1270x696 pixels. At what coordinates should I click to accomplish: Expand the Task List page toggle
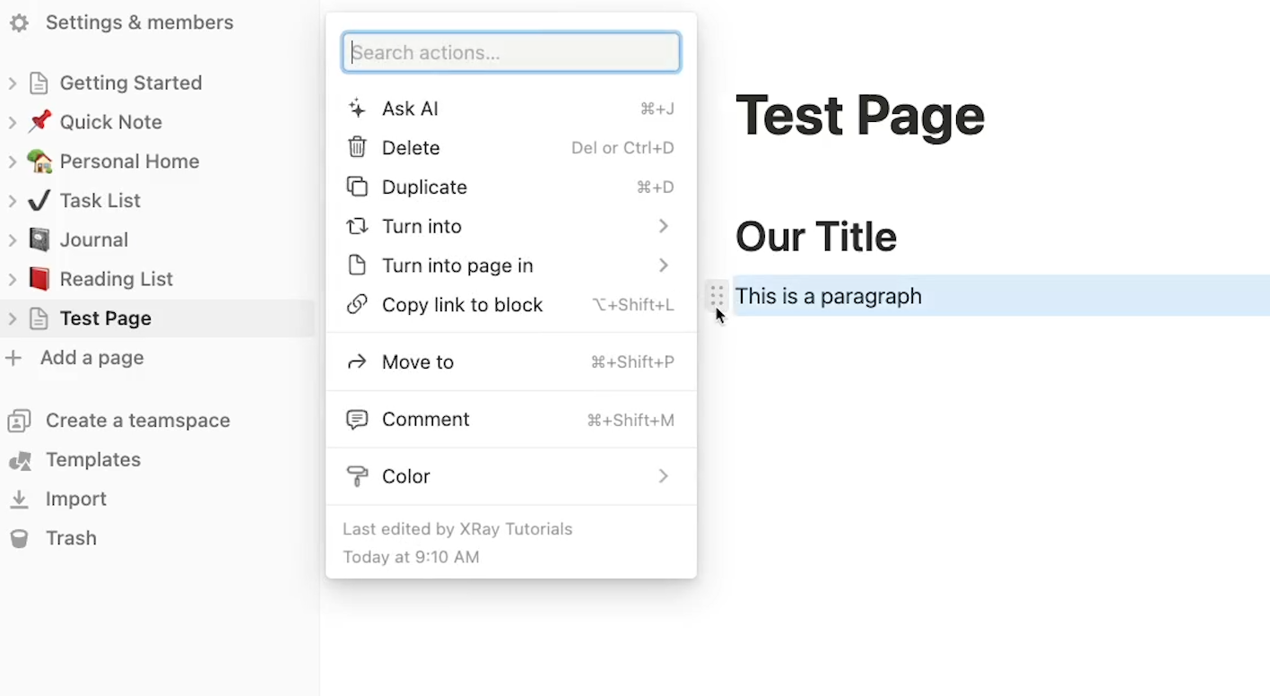[13, 201]
